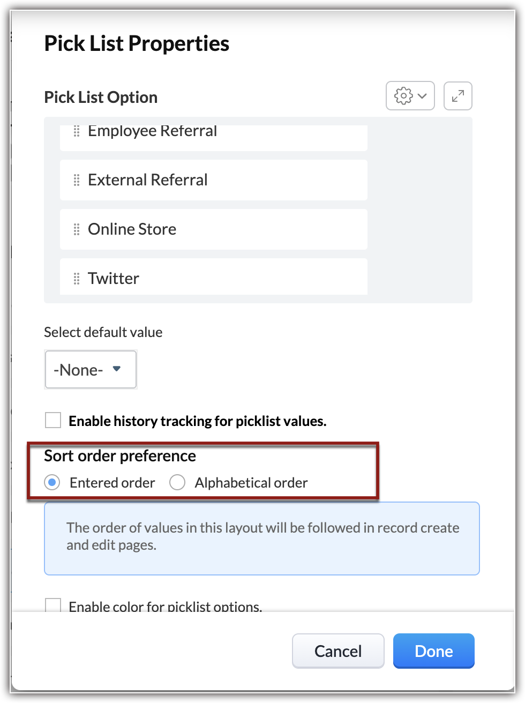Click drag handle icon beside External Referral
525x703 pixels.
[76, 180]
